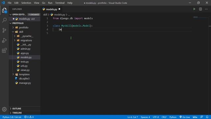This screenshot has width=211, height=119.
Task: Click the feedback icon in status bar
Action: (x=201, y=117)
